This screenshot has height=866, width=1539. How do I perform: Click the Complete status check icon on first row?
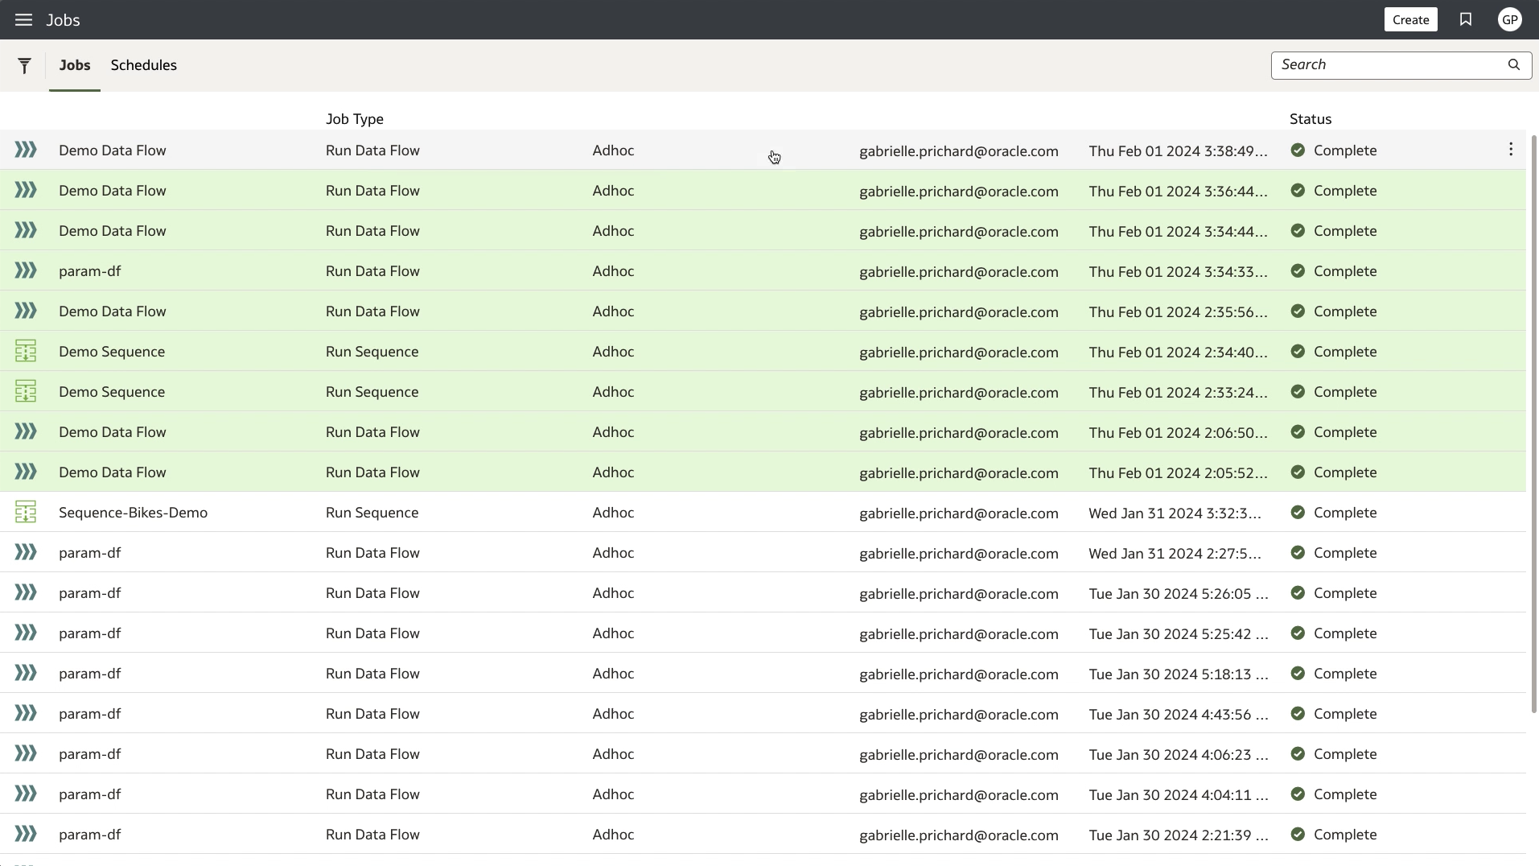[1298, 150]
